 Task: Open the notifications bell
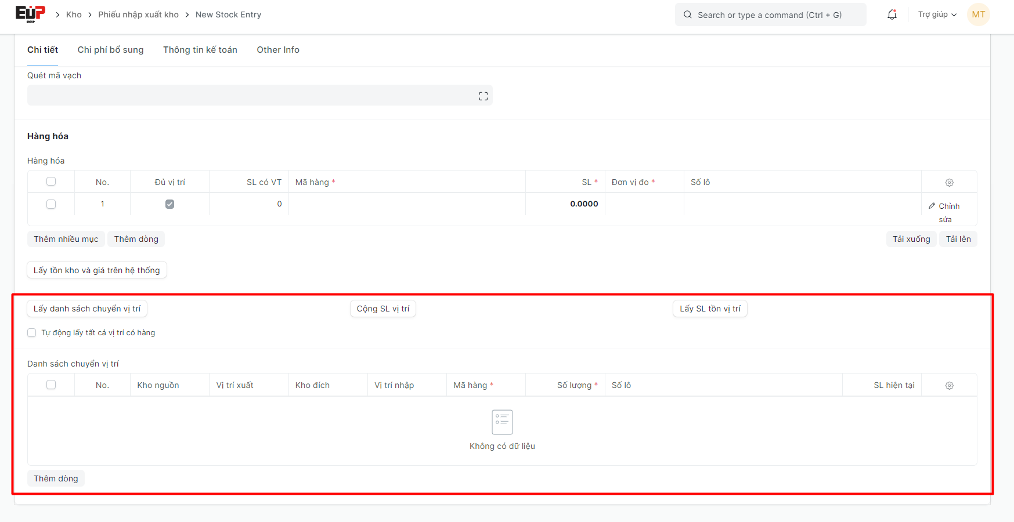point(892,14)
